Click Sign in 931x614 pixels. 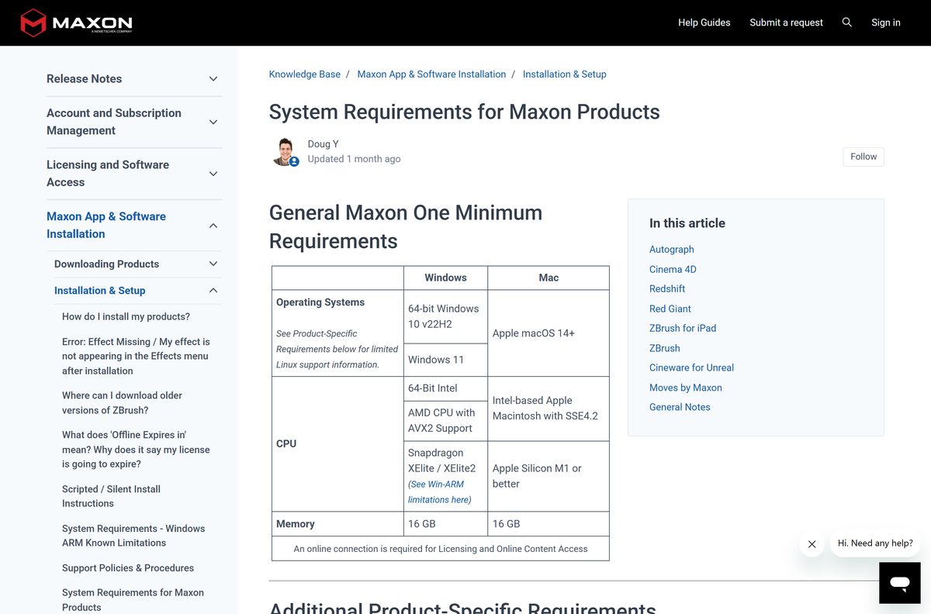pyautogui.click(x=886, y=22)
